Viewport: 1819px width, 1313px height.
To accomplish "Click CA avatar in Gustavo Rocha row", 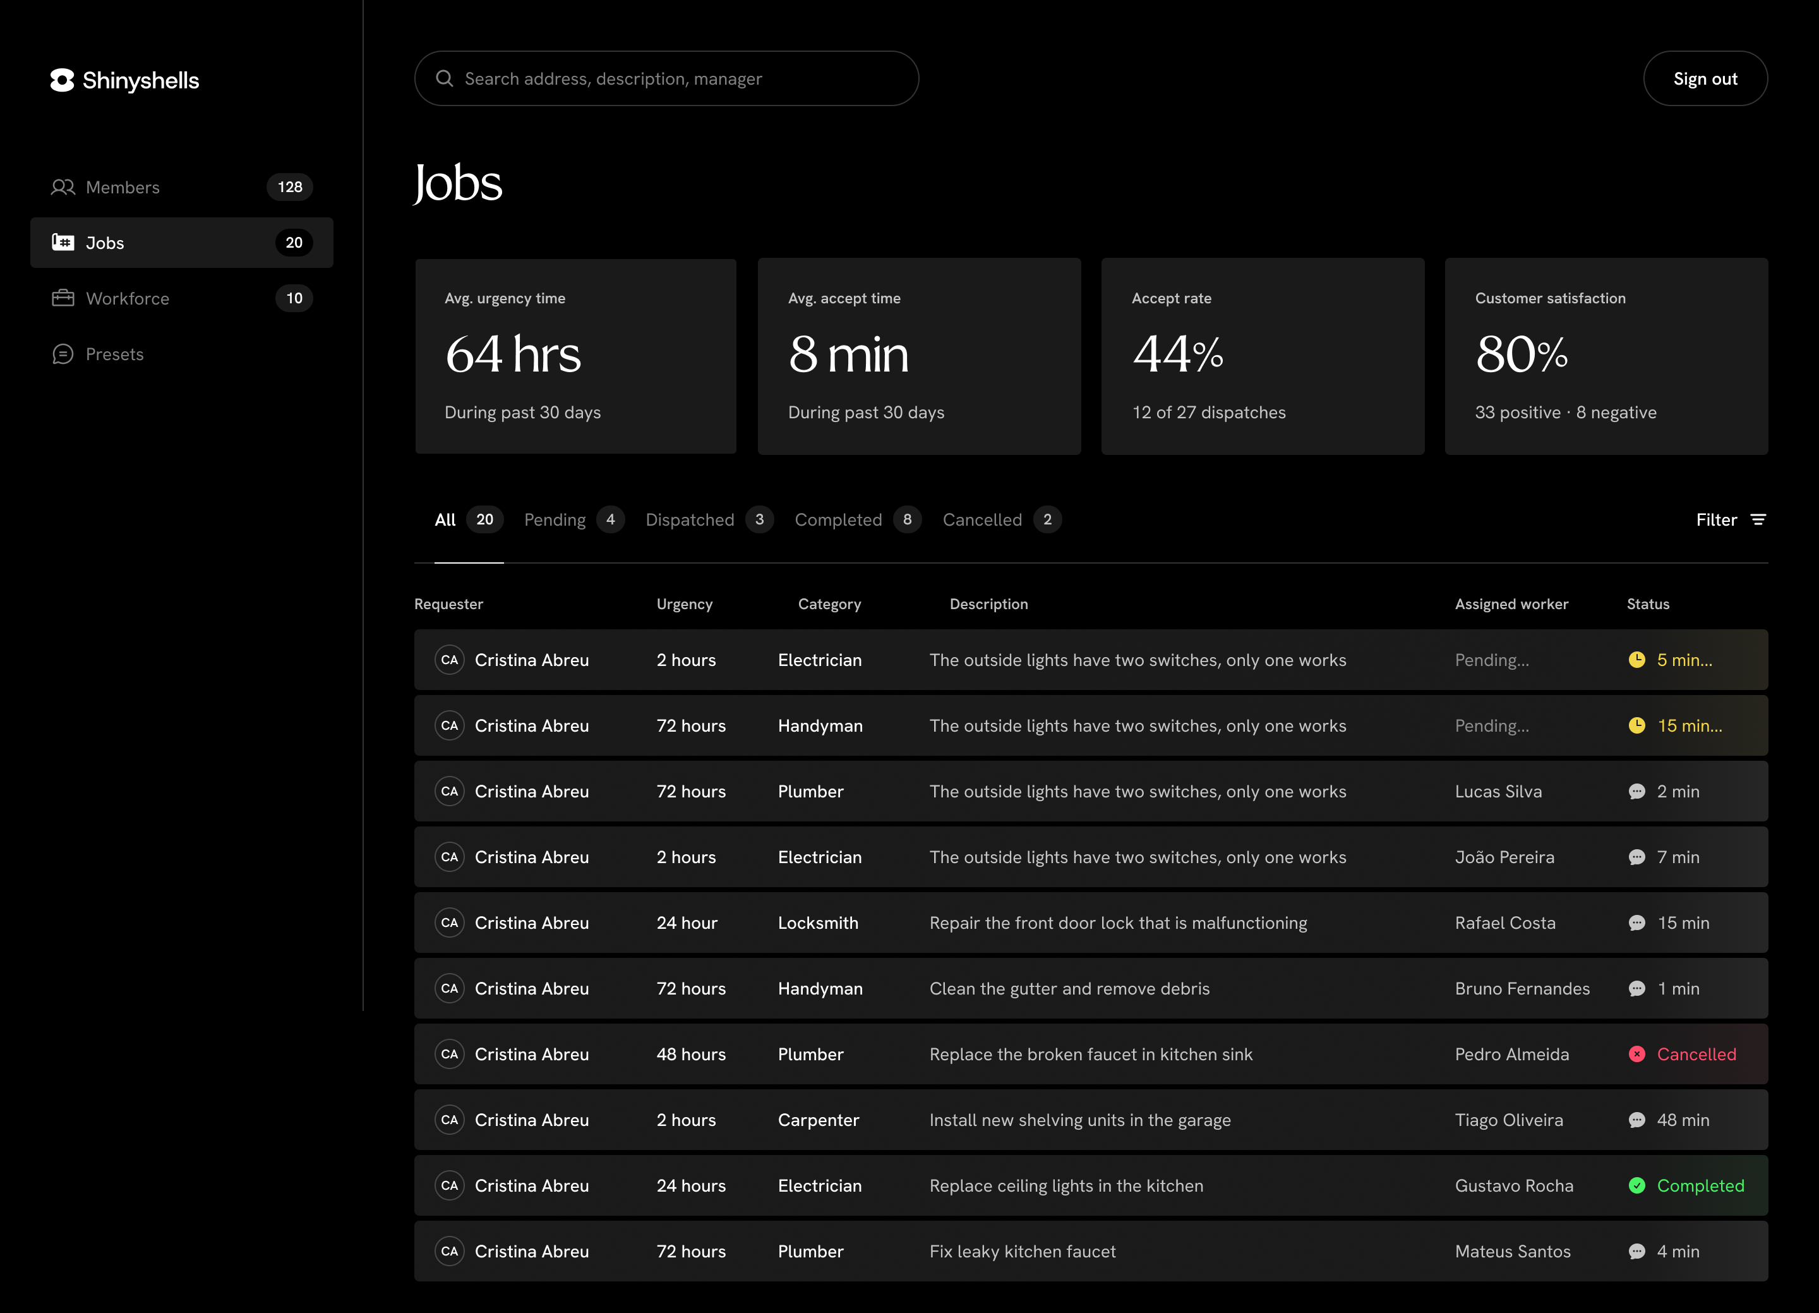I will [x=450, y=1185].
